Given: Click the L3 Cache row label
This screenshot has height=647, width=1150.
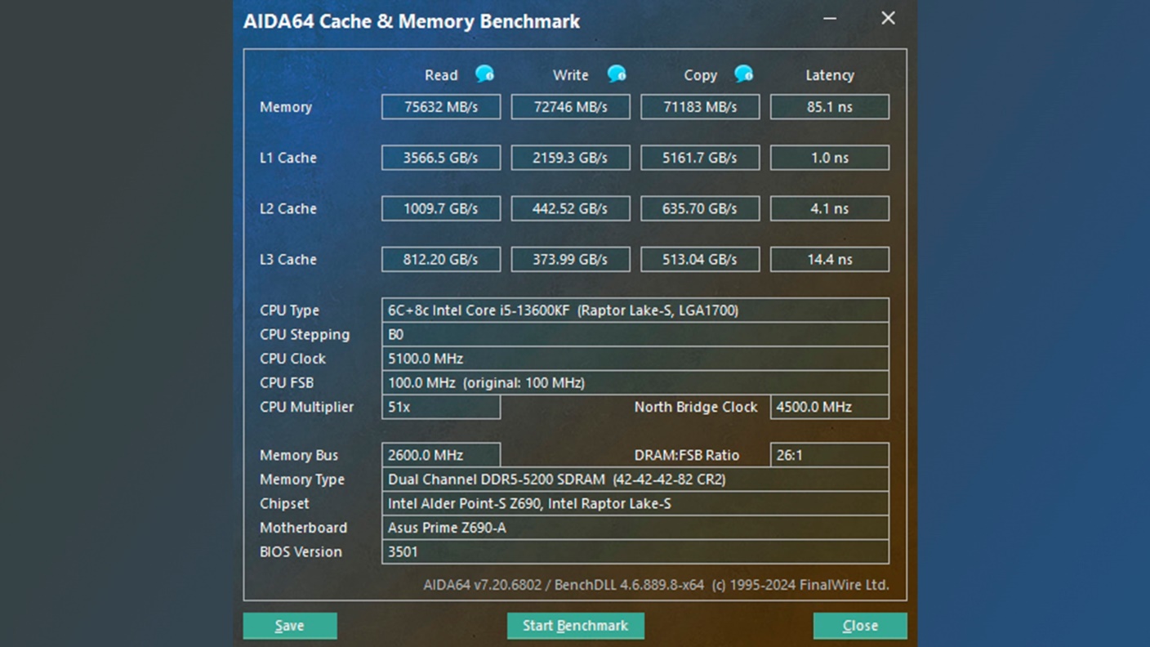Looking at the screenshot, I should [288, 259].
